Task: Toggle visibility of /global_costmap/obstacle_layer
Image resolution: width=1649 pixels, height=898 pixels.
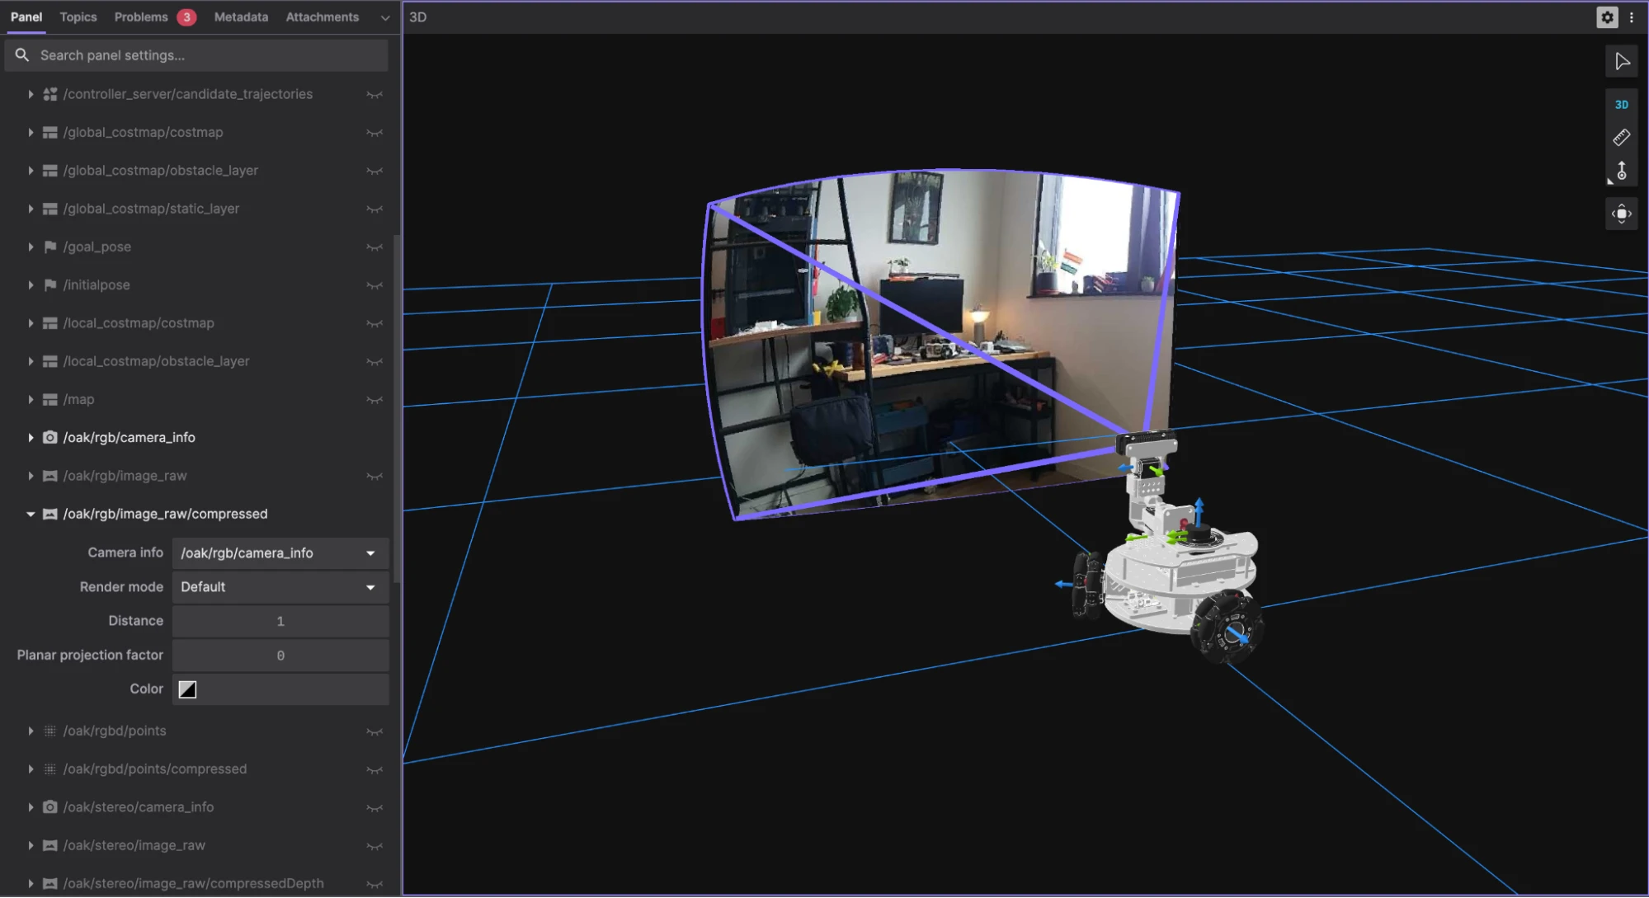Action: pyautogui.click(x=375, y=171)
